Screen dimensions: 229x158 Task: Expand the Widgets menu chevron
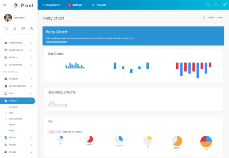[x=31, y=79]
